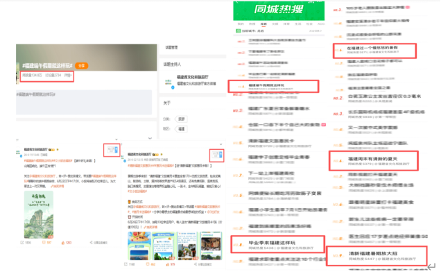Image resolution: width=441 pixels, height=276 pixels.
Task: Open the fourth image of the right post
Action: (x=211, y=246)
